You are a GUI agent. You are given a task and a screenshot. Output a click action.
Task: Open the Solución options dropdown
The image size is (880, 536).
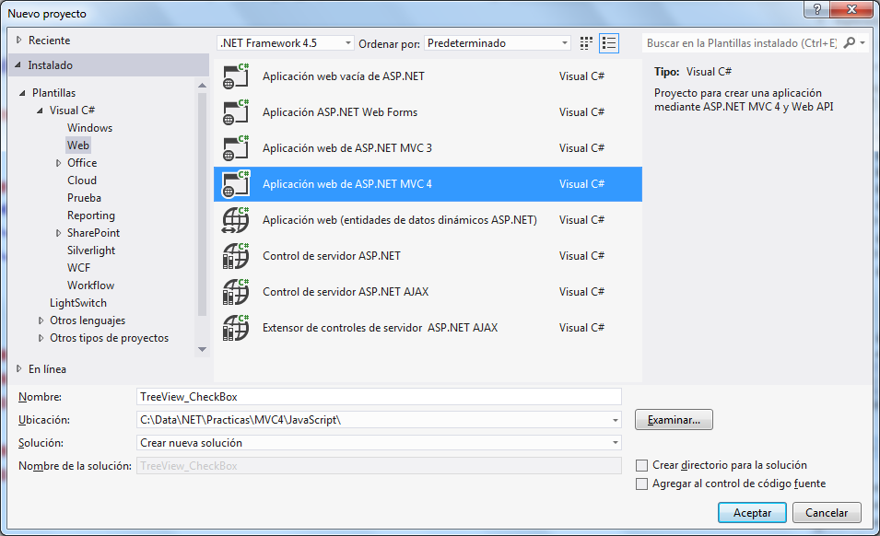point(616,443)
